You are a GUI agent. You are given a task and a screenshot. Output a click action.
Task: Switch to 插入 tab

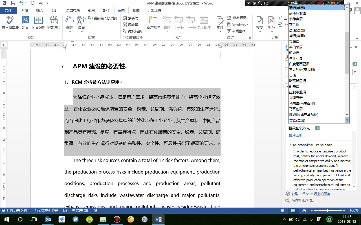pyautogui.click(x=40, y=10)
